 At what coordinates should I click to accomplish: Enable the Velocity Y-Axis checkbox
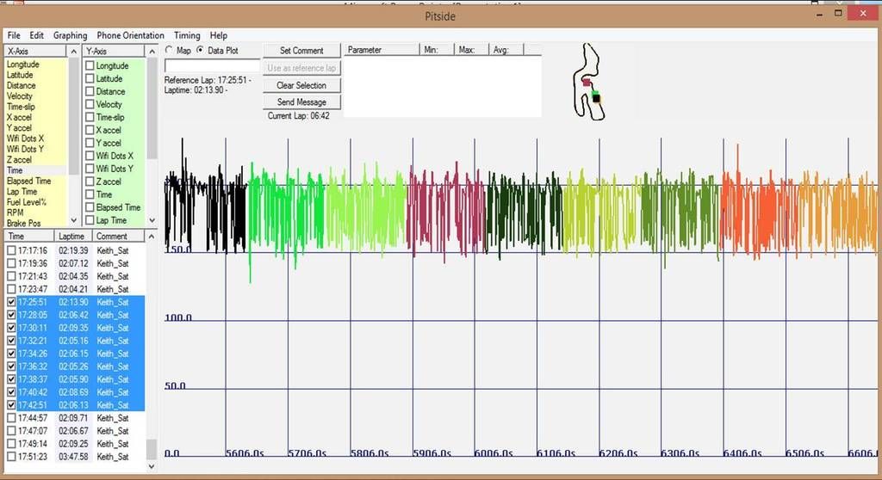tap(90, 104)
